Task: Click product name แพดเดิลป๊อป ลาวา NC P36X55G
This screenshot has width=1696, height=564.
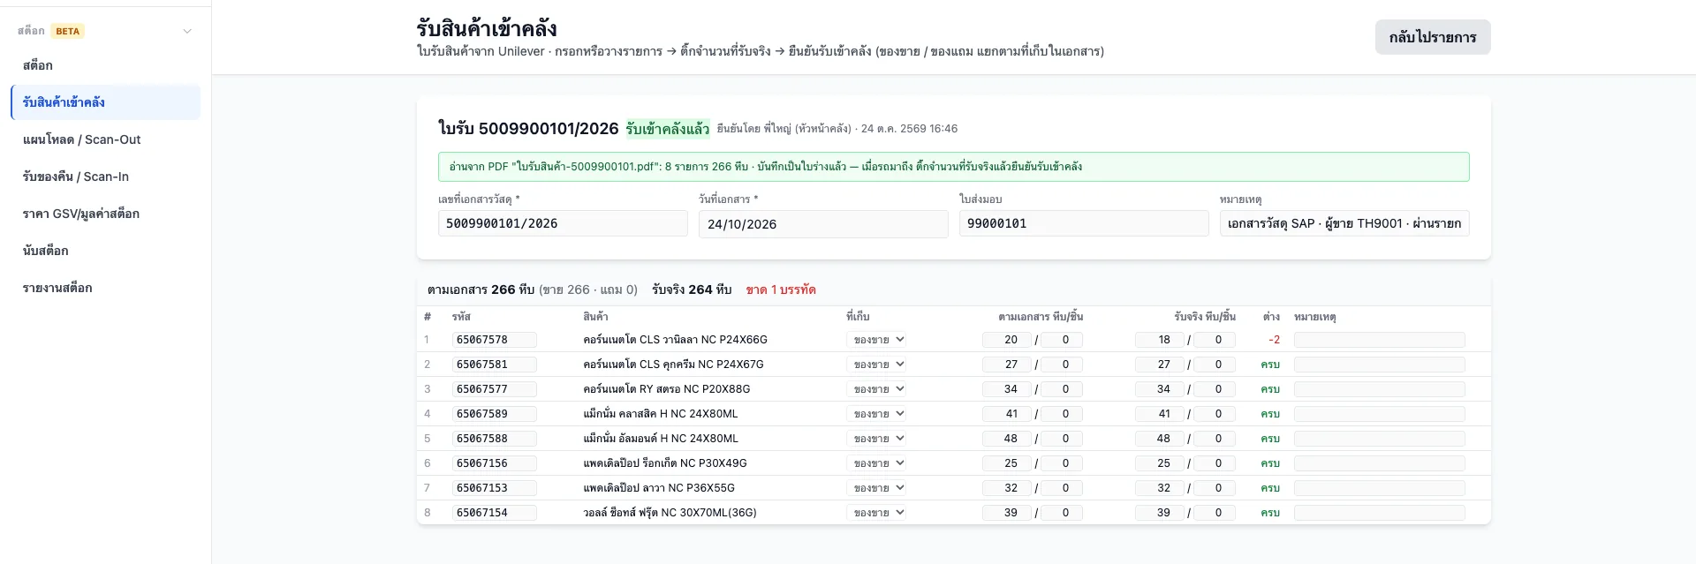Action: click(x=659, y=488)
